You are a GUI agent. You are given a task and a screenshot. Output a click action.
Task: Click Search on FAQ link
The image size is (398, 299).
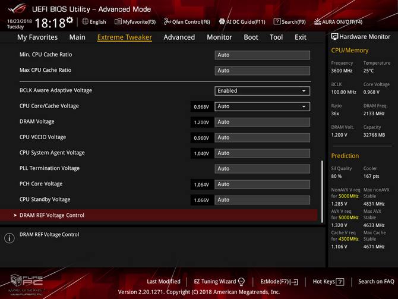pos(376,282)
